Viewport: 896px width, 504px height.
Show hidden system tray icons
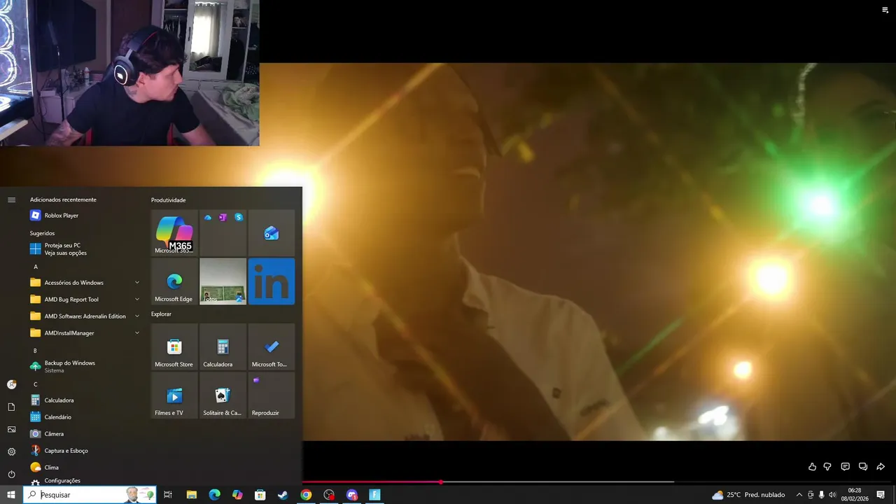[799, 495]
